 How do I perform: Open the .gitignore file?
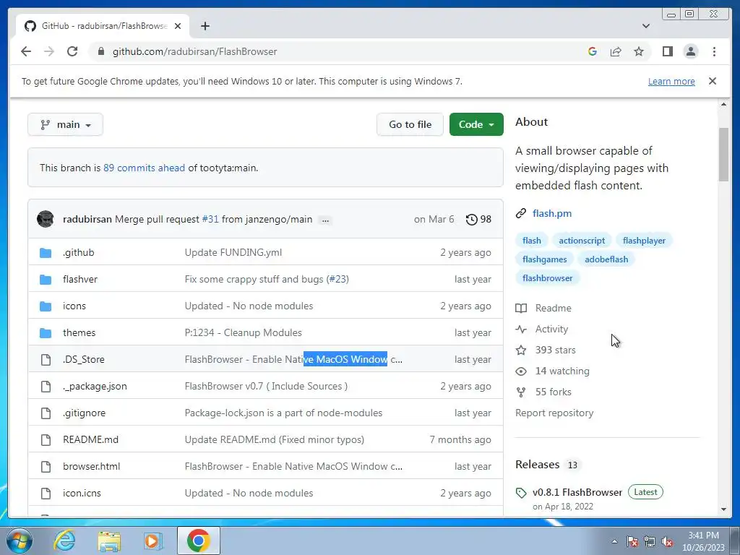[x=84, y=413]
